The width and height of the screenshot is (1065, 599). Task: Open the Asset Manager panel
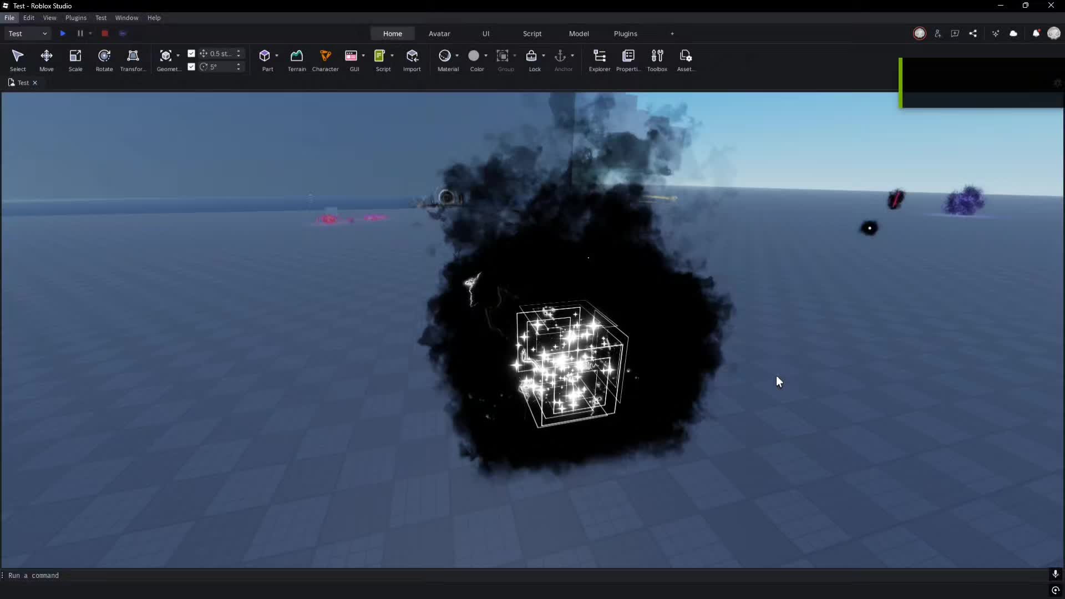[686, 60]
